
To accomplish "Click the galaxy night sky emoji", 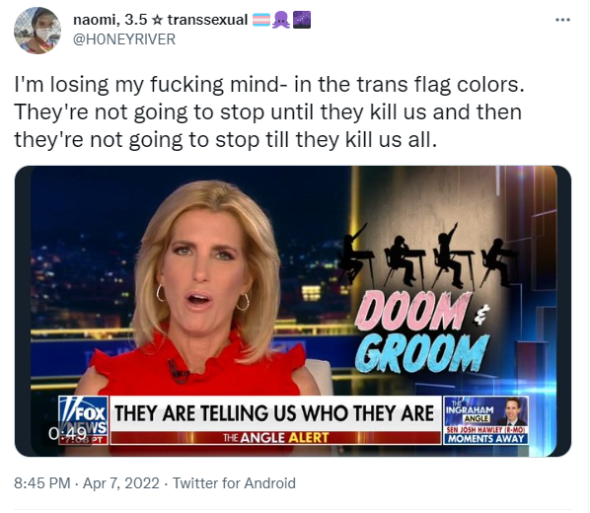I will 302,20.
